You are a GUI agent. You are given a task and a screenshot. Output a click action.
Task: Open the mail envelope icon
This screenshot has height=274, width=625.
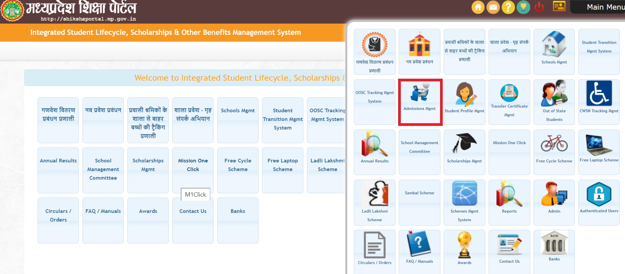coord(493,7)
